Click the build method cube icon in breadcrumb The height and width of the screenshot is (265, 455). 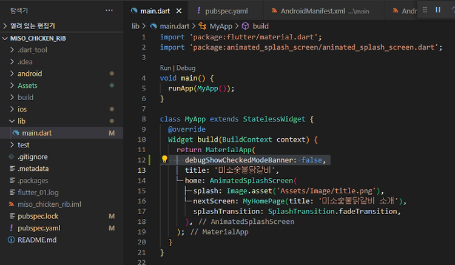pos(246,27)
